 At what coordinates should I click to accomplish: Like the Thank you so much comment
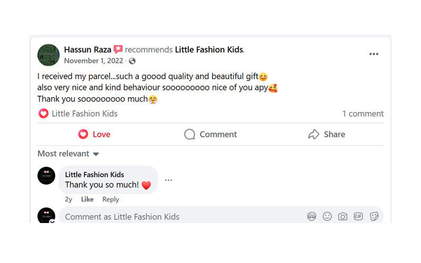point(87,199)
